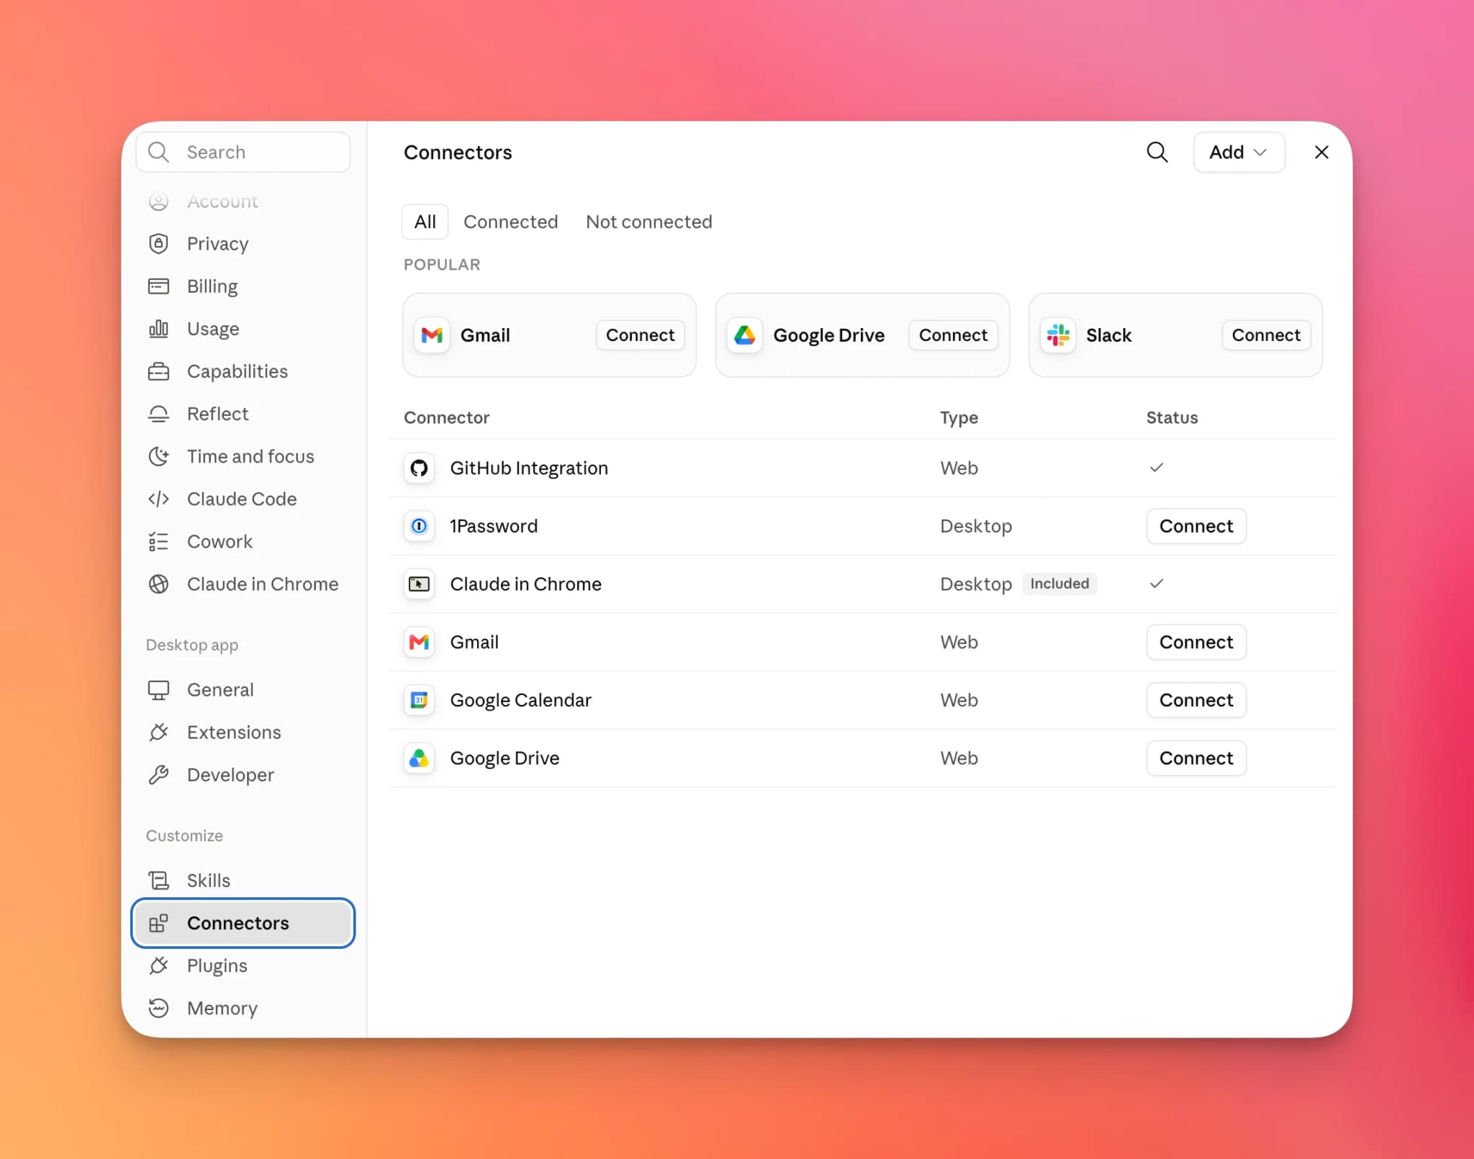Click the magnifier icon beside Add
Image resolution: width=1474 pixels, height=1159 pixels.
click(1157, 152)
